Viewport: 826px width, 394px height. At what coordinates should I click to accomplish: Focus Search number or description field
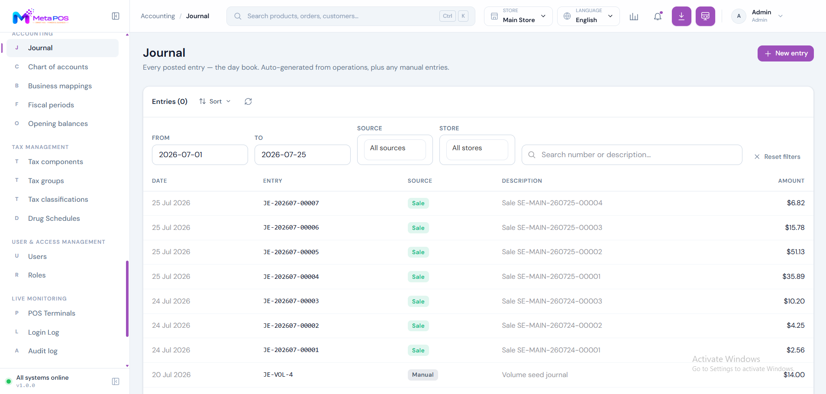pyautogui.click(x=632, y=155)
